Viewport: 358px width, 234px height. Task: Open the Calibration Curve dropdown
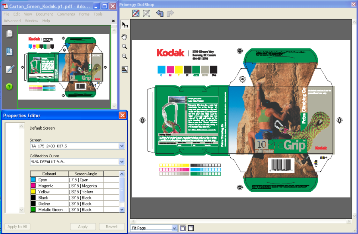coord(122,162)
